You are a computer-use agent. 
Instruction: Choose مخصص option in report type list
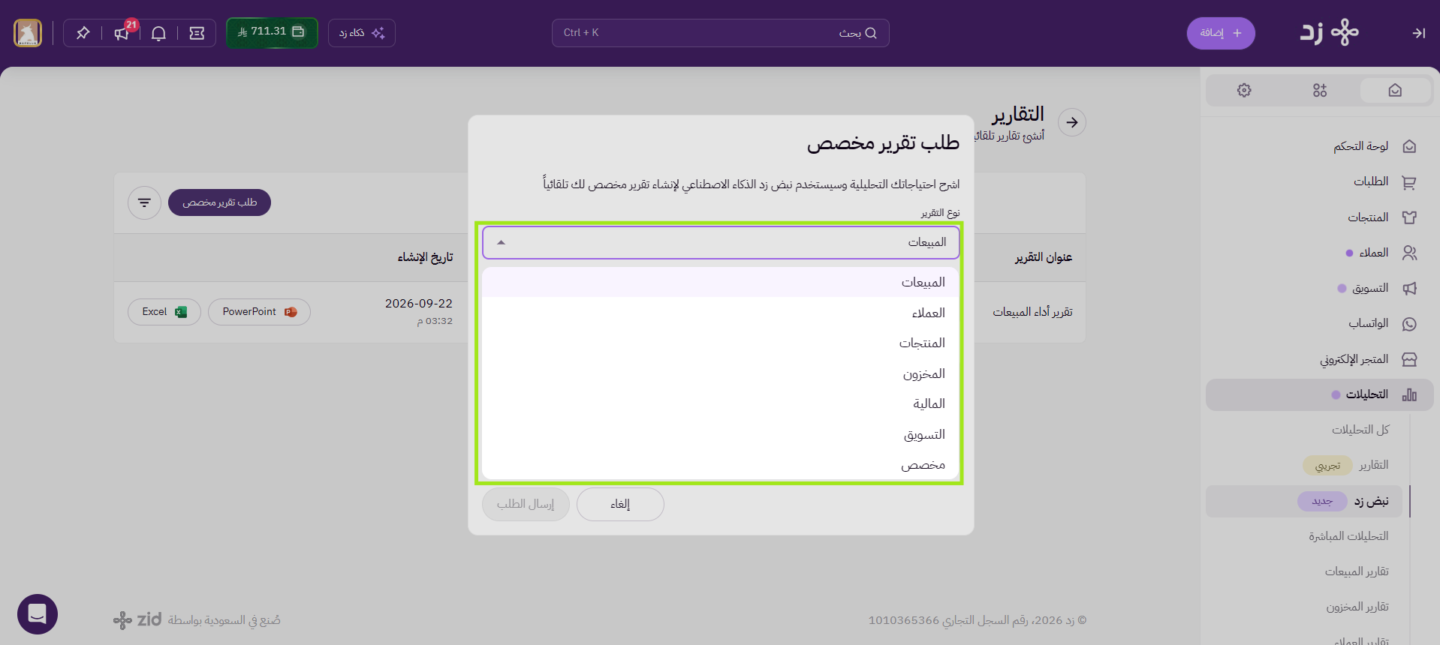[x=720, y=465]
